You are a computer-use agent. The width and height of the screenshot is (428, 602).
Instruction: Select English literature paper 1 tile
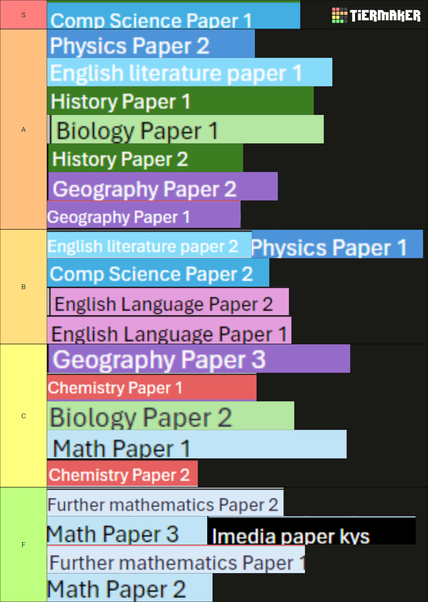coord(190,72)
